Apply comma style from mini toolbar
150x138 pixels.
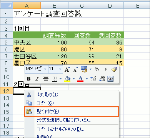pos(105,69)
